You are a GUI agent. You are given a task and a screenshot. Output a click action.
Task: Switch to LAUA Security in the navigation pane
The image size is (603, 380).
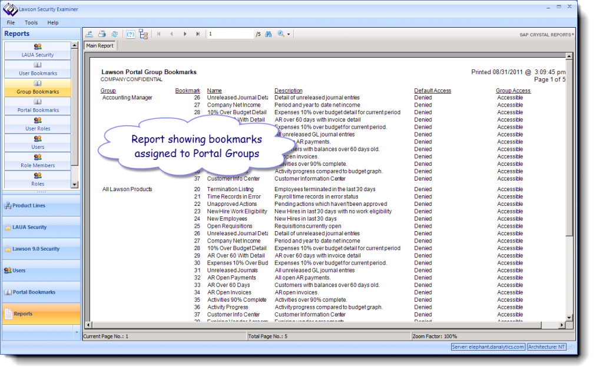click(42, 227)
